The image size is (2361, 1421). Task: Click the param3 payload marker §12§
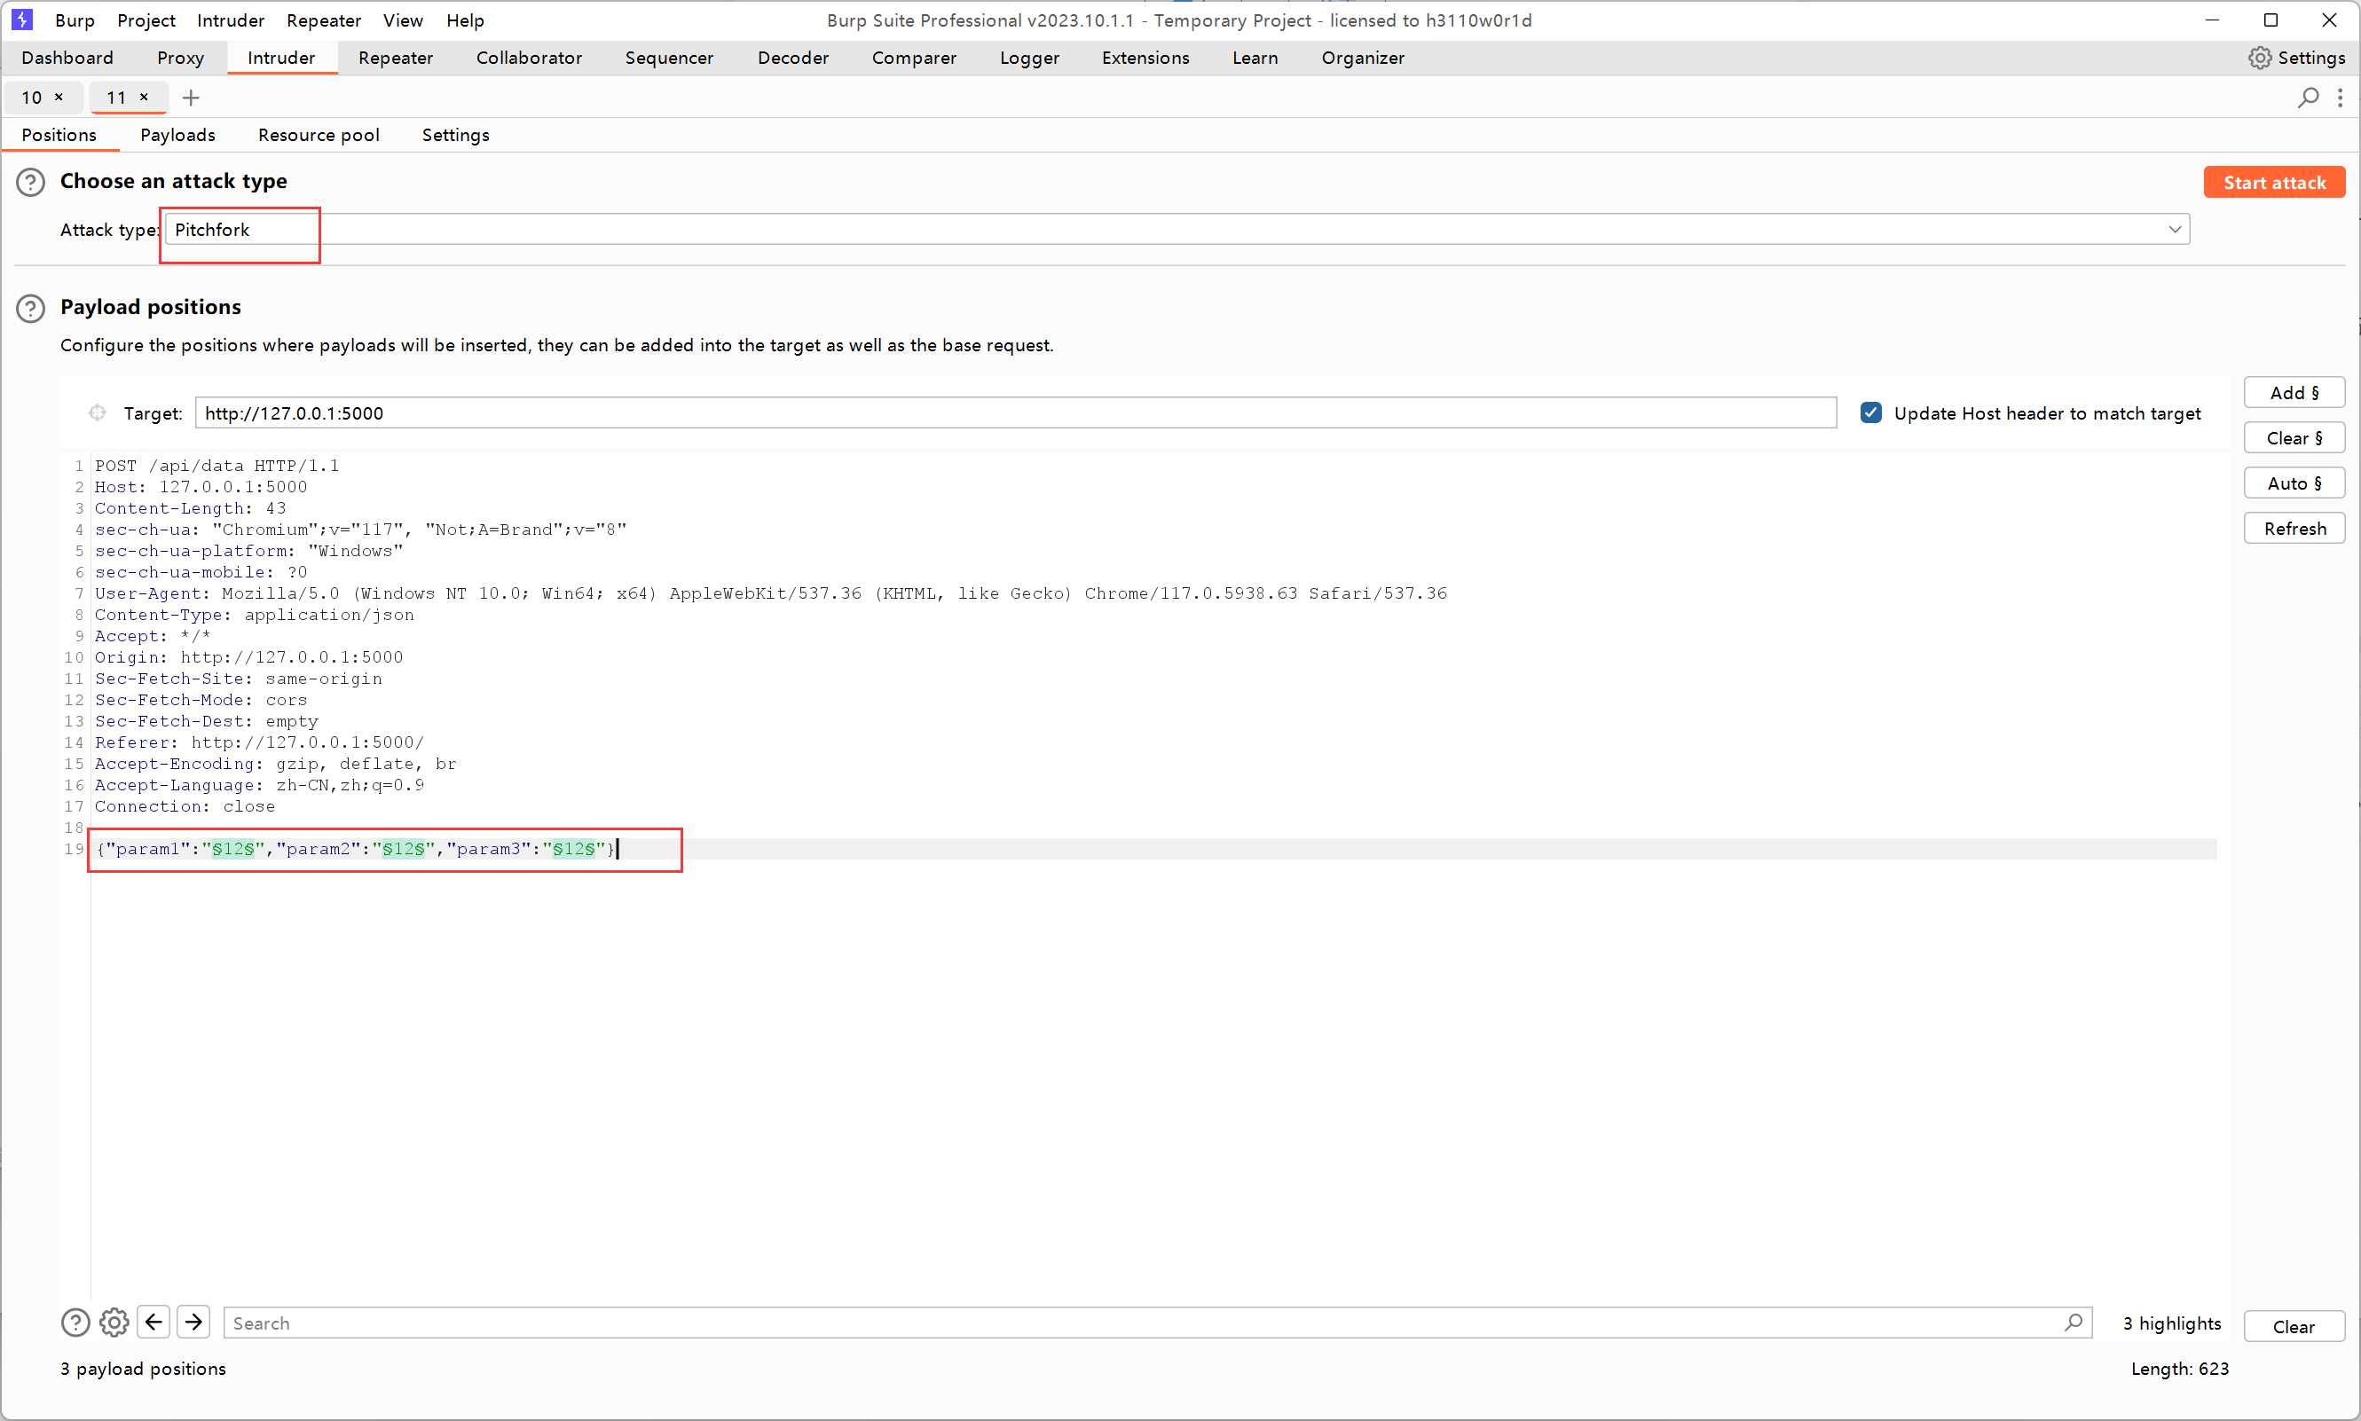tap(574, 848)
